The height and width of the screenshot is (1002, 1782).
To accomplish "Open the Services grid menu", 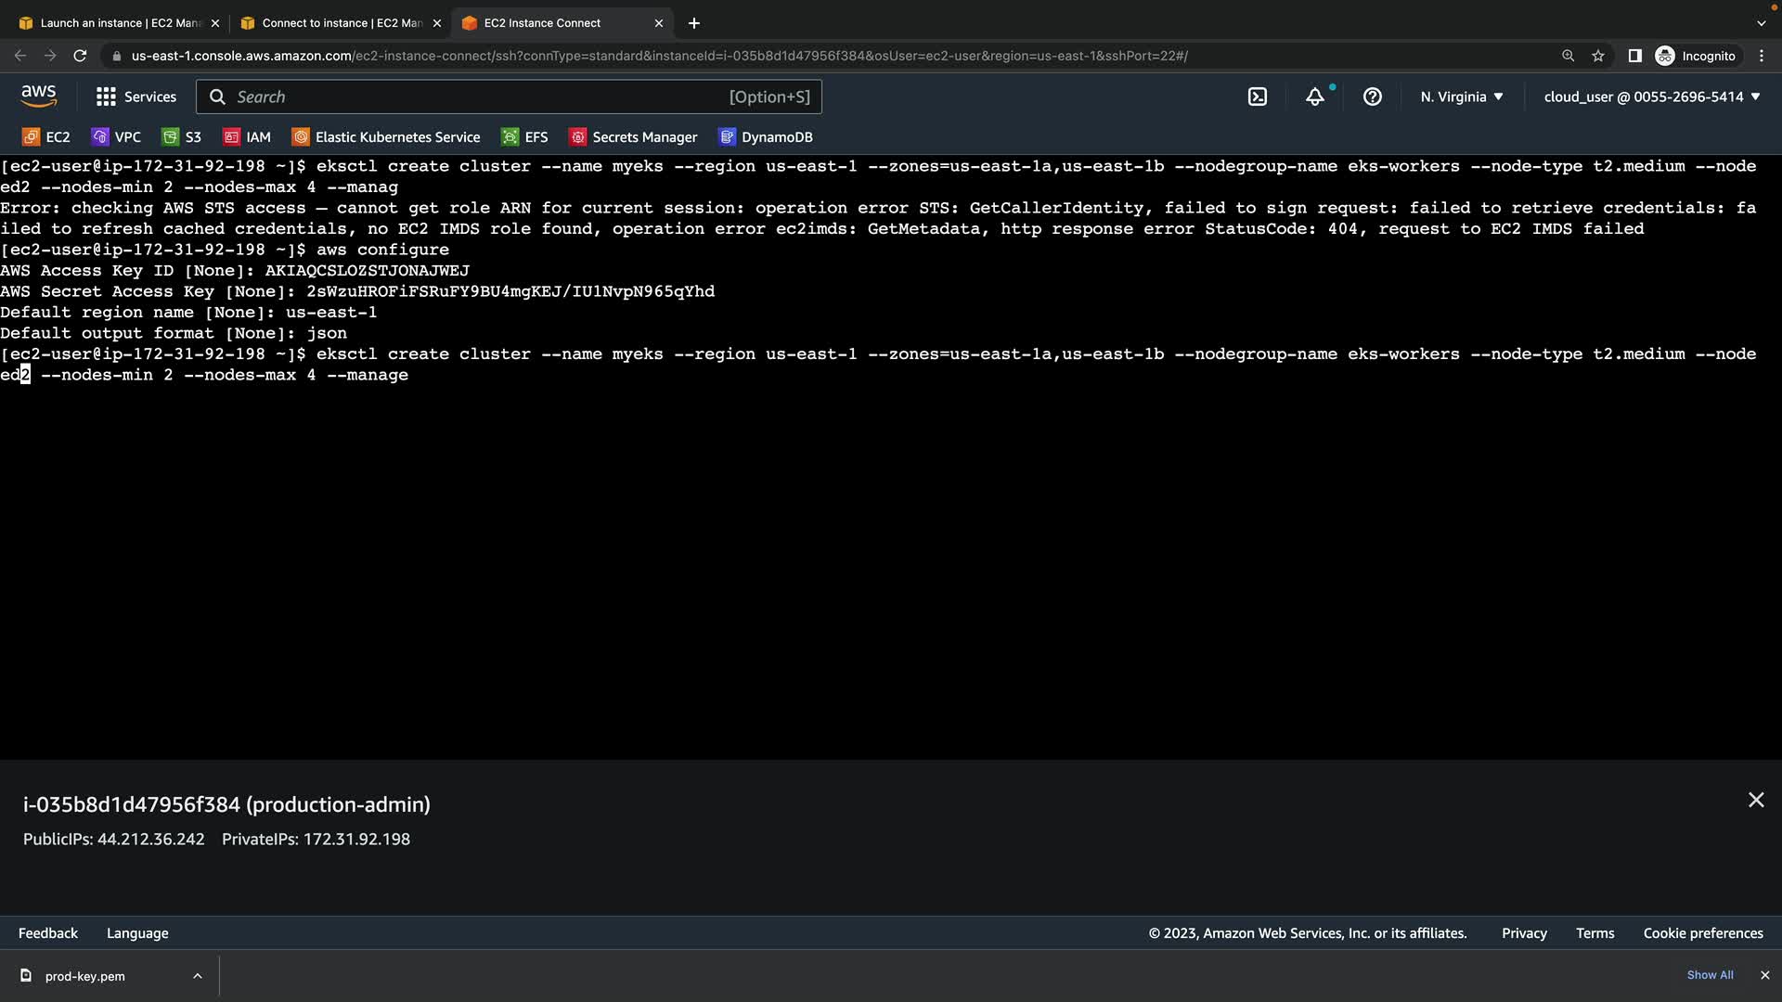I will click(136, 96).
